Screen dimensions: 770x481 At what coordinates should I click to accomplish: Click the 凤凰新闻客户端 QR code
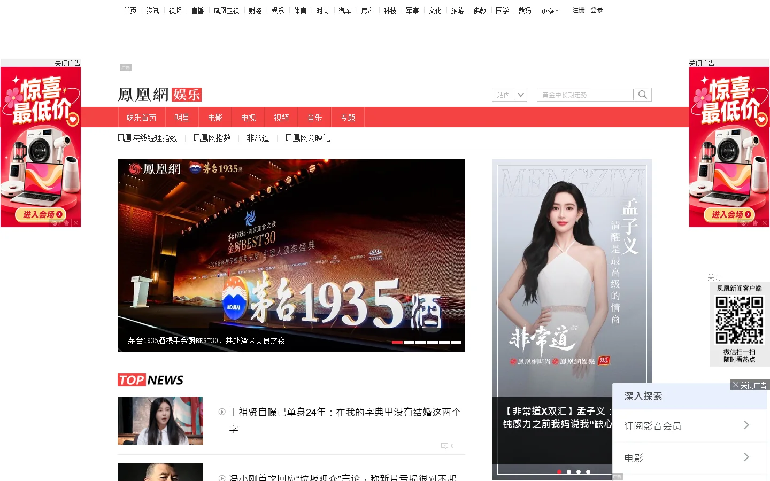(740, 320)
